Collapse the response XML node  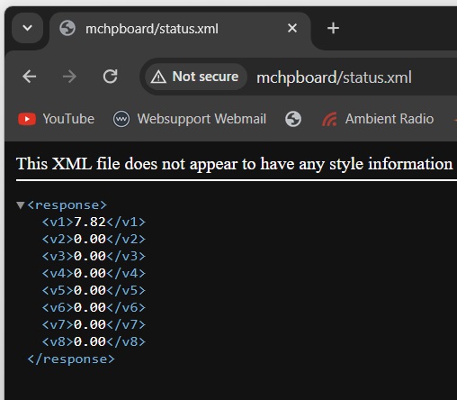click(x=21, y=205)
